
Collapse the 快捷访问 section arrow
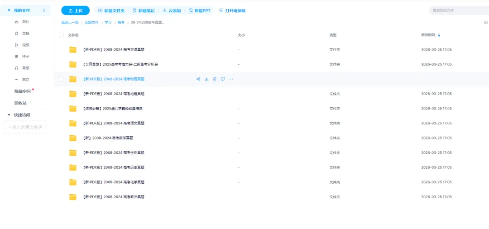9,115
